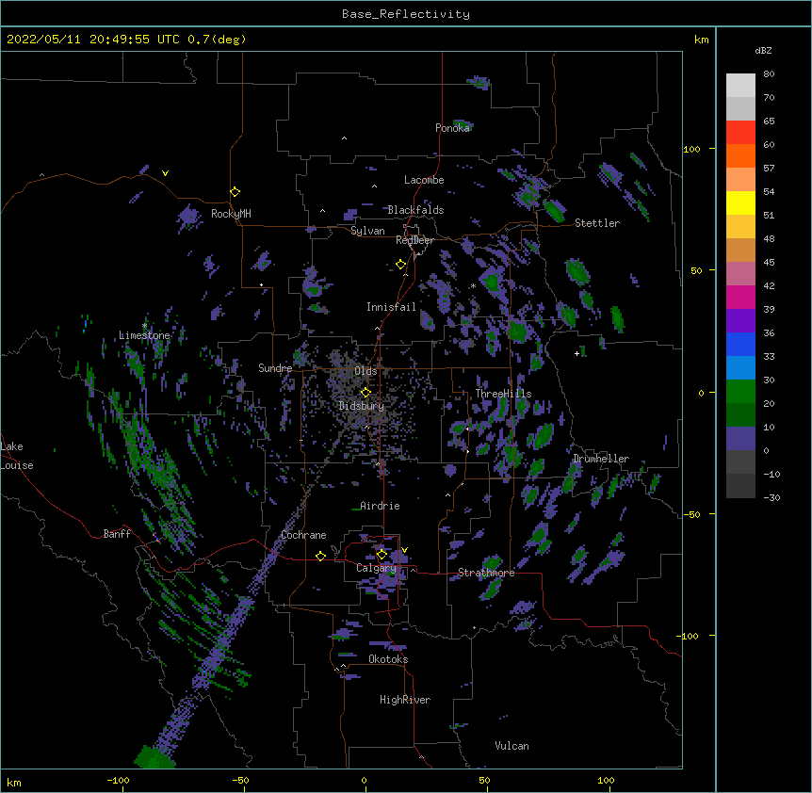Click the Limestone label
812x793 pixels.
(144, 335)
